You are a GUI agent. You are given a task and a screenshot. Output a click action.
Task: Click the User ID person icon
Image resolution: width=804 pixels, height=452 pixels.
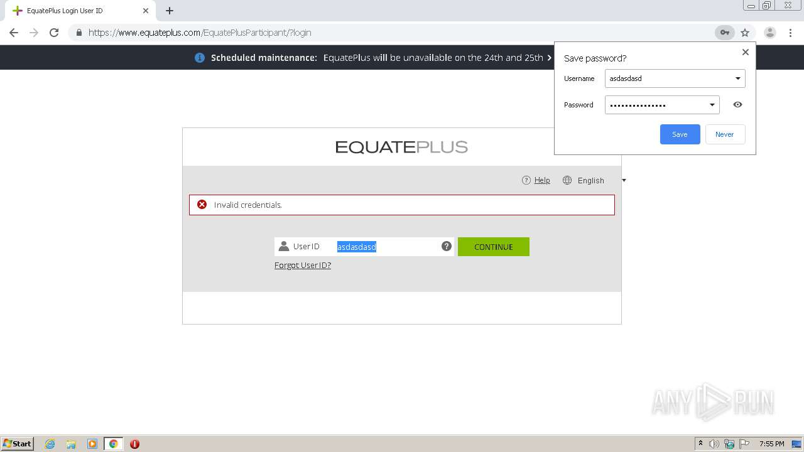pyautogui.click(x=284, y=247)
